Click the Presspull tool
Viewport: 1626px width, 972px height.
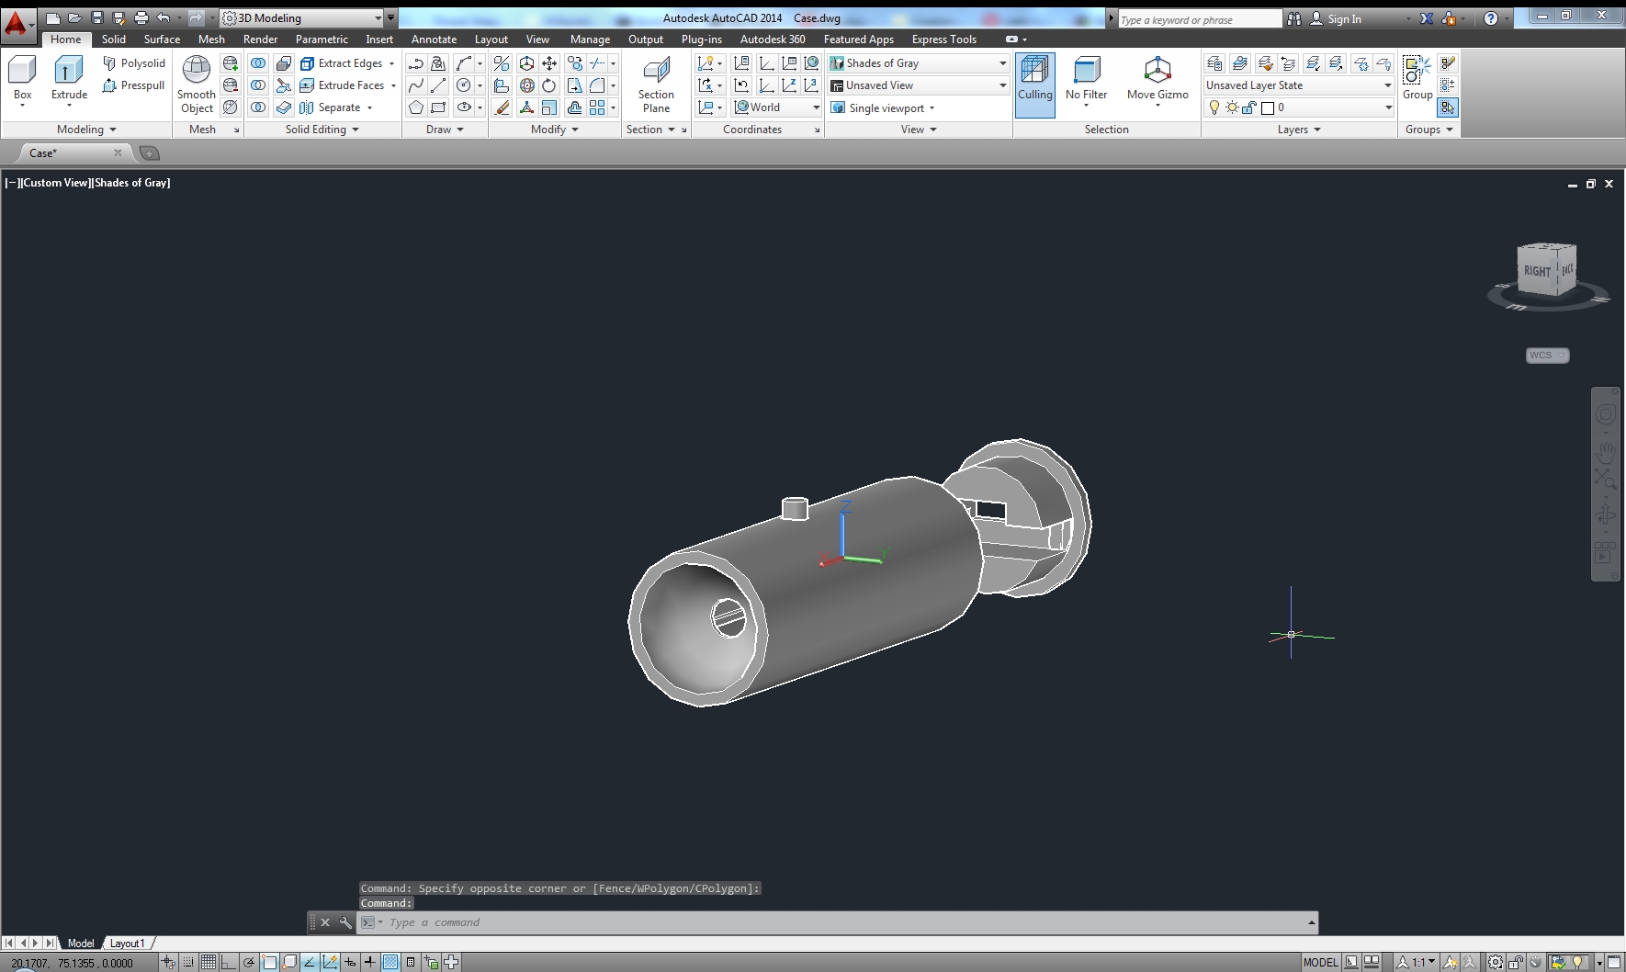click(x=134, y=85)
